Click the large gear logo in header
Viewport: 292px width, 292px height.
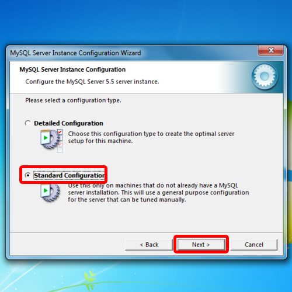click(x=265, y=77)
